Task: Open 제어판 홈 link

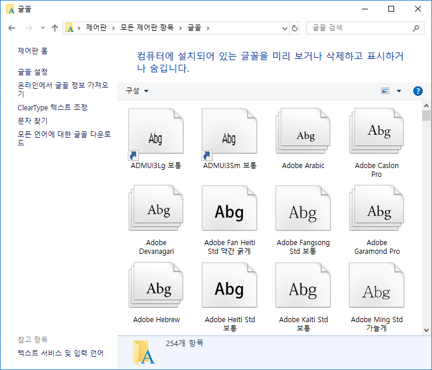Action: (x=33, y=51)
